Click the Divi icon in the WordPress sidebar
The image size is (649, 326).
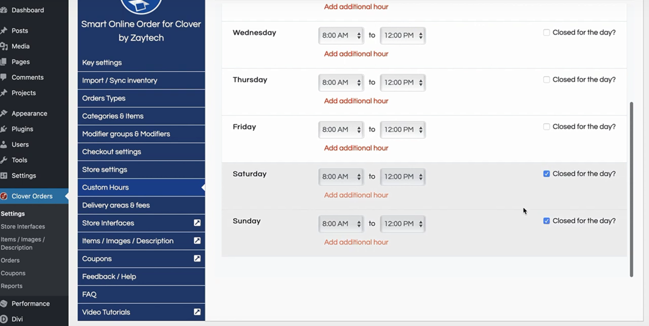click(x=4, y=319)
